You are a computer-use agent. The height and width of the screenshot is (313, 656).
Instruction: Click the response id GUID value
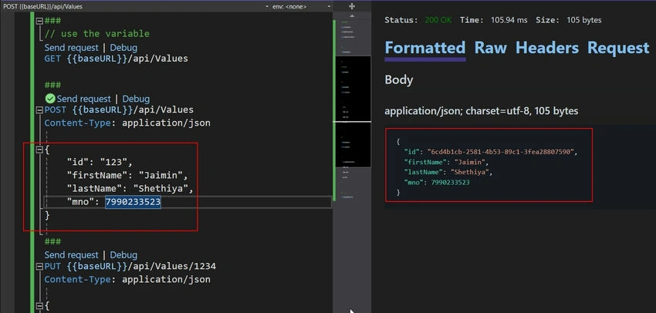(502, 152)
